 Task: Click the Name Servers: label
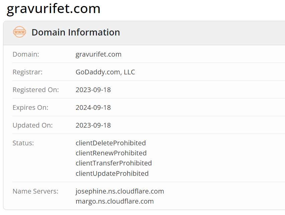(35, 191)
